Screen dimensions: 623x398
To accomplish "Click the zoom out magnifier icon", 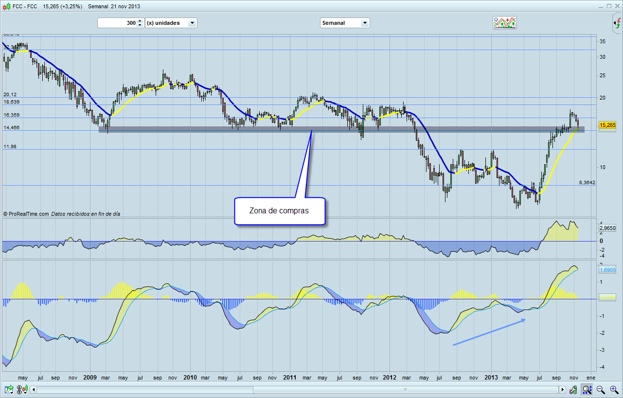I will pos(601,389).
